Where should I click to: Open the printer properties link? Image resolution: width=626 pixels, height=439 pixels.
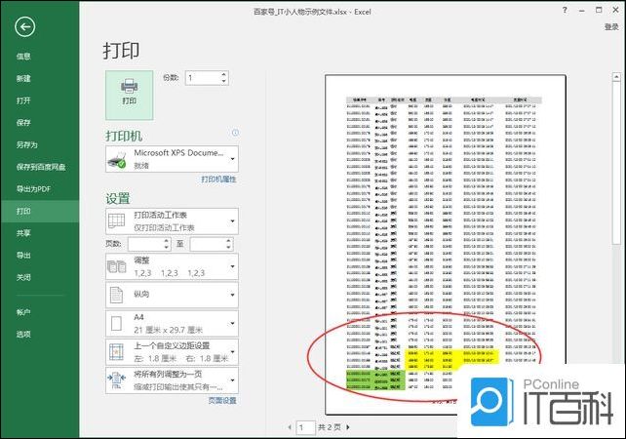tap(218, 180)
